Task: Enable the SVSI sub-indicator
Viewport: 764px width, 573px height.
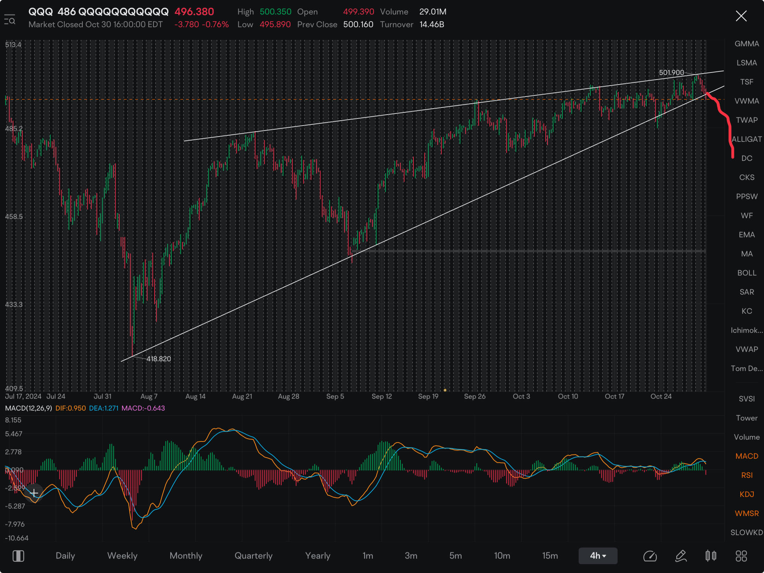Action: pos(747,399)
